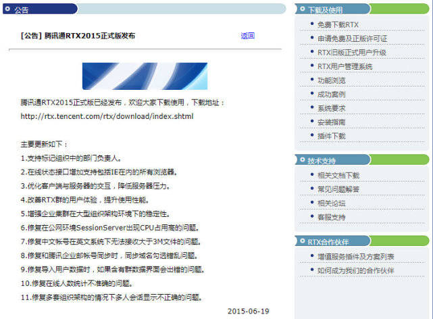Click the line 主要更新如下

point(44,144)
